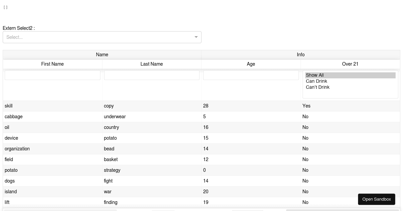Screen dimensions: 403x211
Task: Click the cell showing age 28
Action: (x=206, y=106)
